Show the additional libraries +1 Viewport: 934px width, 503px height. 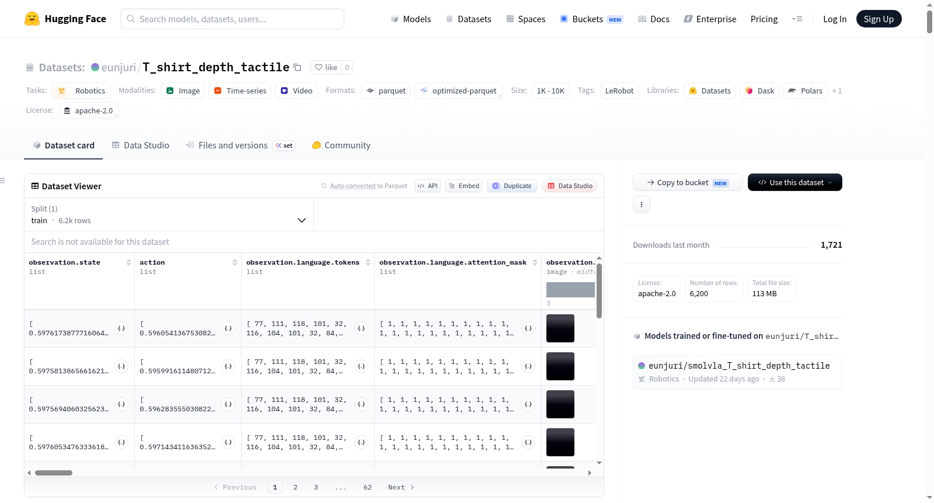coord(837,91)
